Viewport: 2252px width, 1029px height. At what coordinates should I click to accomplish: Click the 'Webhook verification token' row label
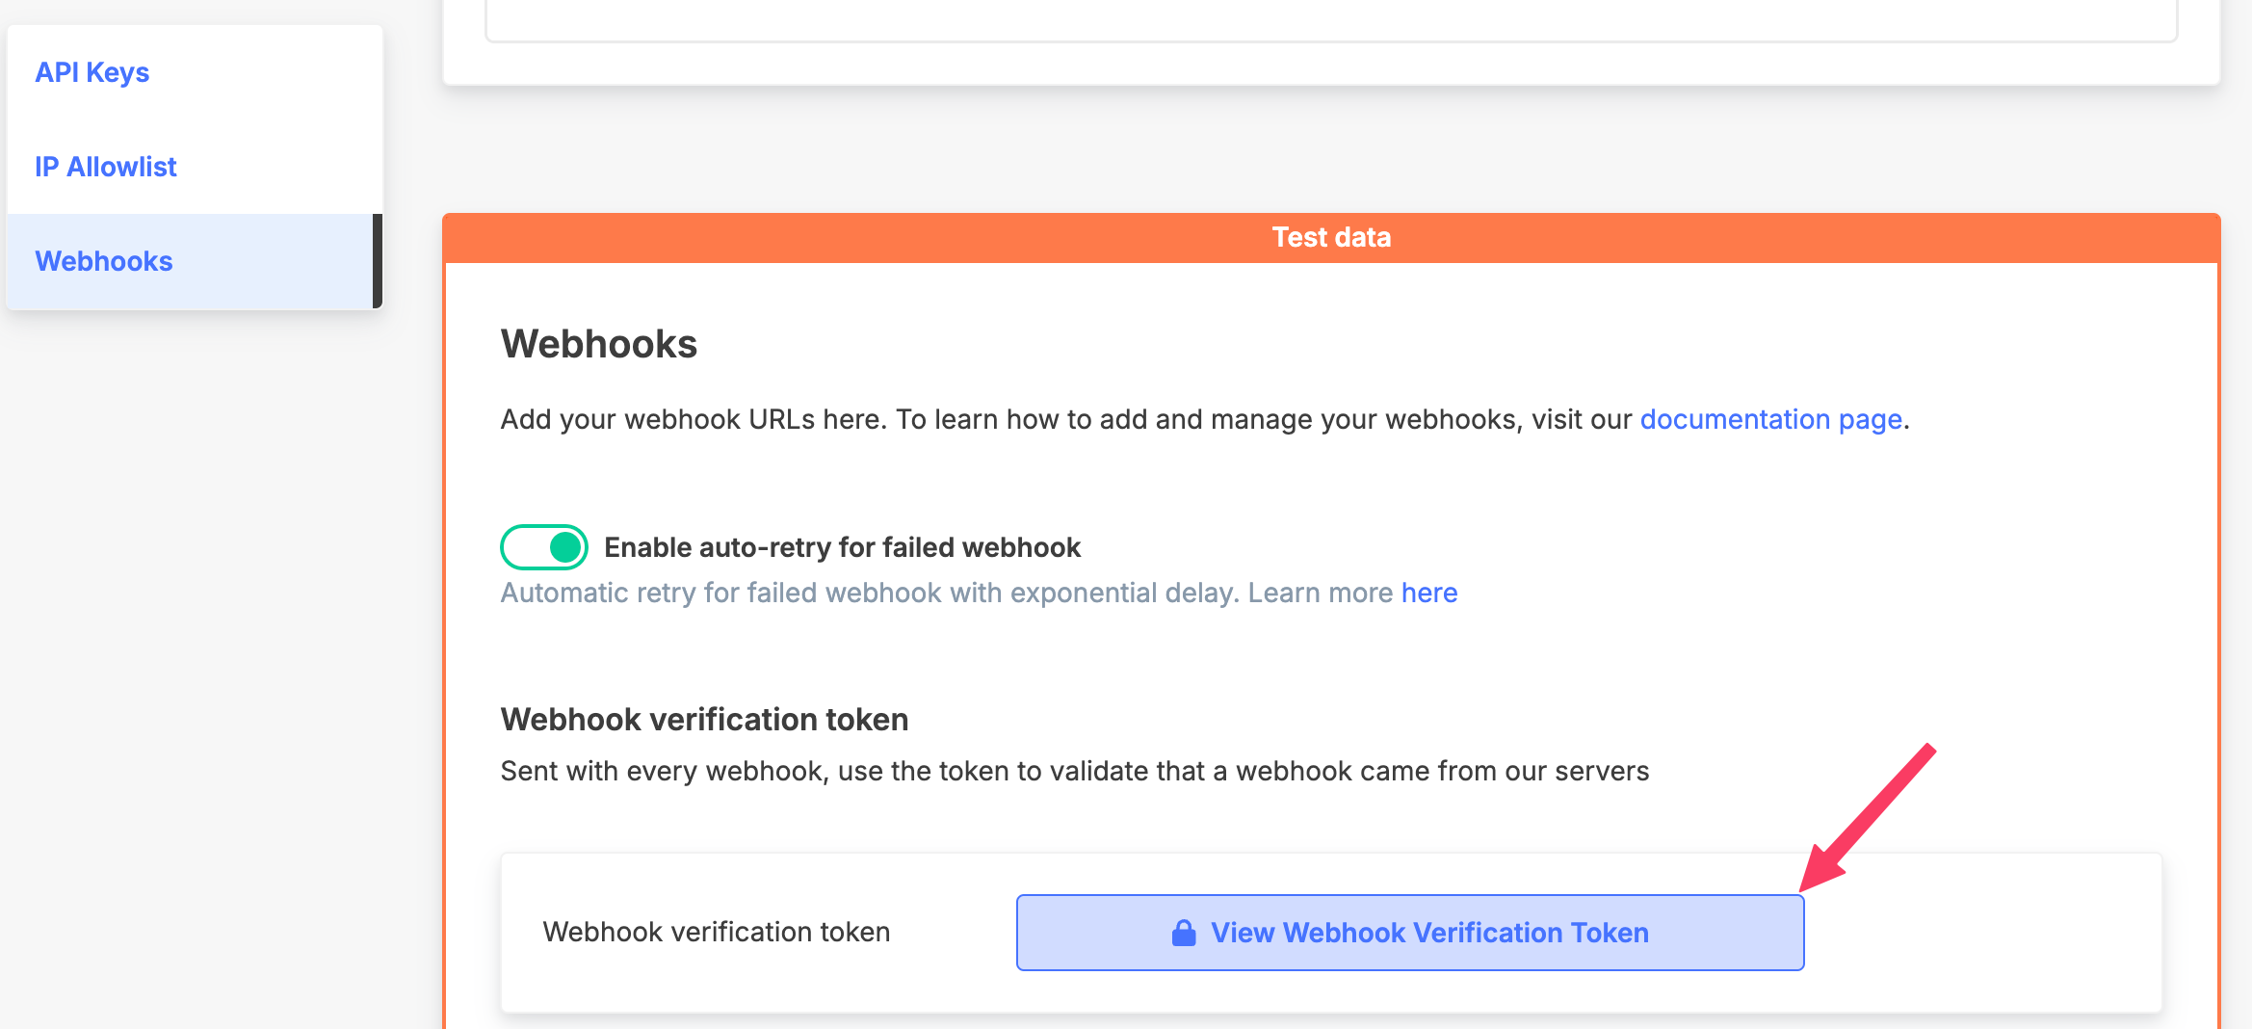pyautogui.click(x=717, y=932)
